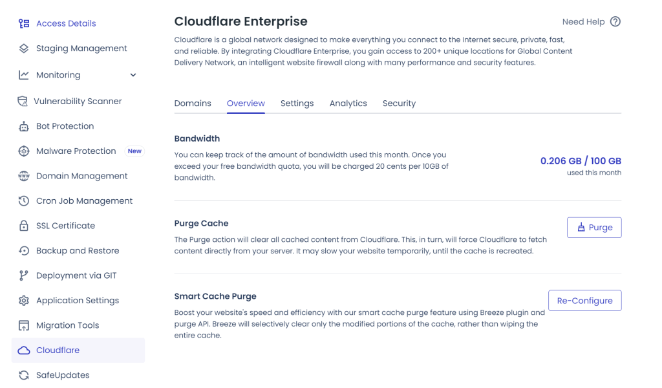
Task: Click the Bot Protection robot icon
Action: pos(24,127)
